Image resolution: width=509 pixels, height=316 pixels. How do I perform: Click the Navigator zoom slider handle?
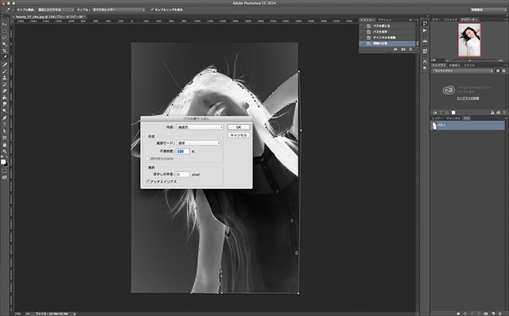click(x=470, y=60)
